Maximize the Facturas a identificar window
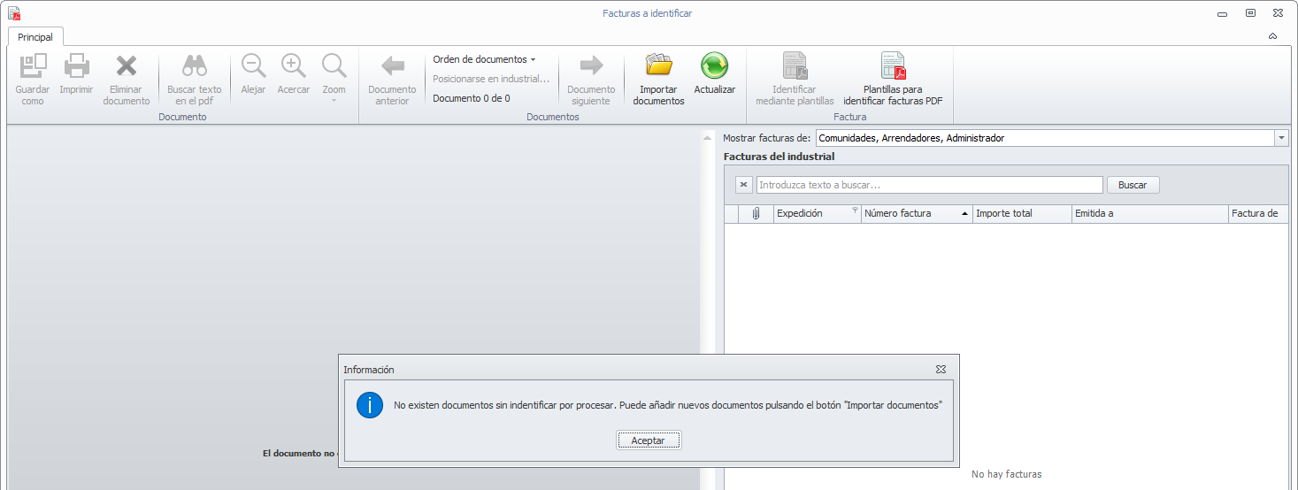Viewport: 1298px width, 490px height. (1250, 13)
